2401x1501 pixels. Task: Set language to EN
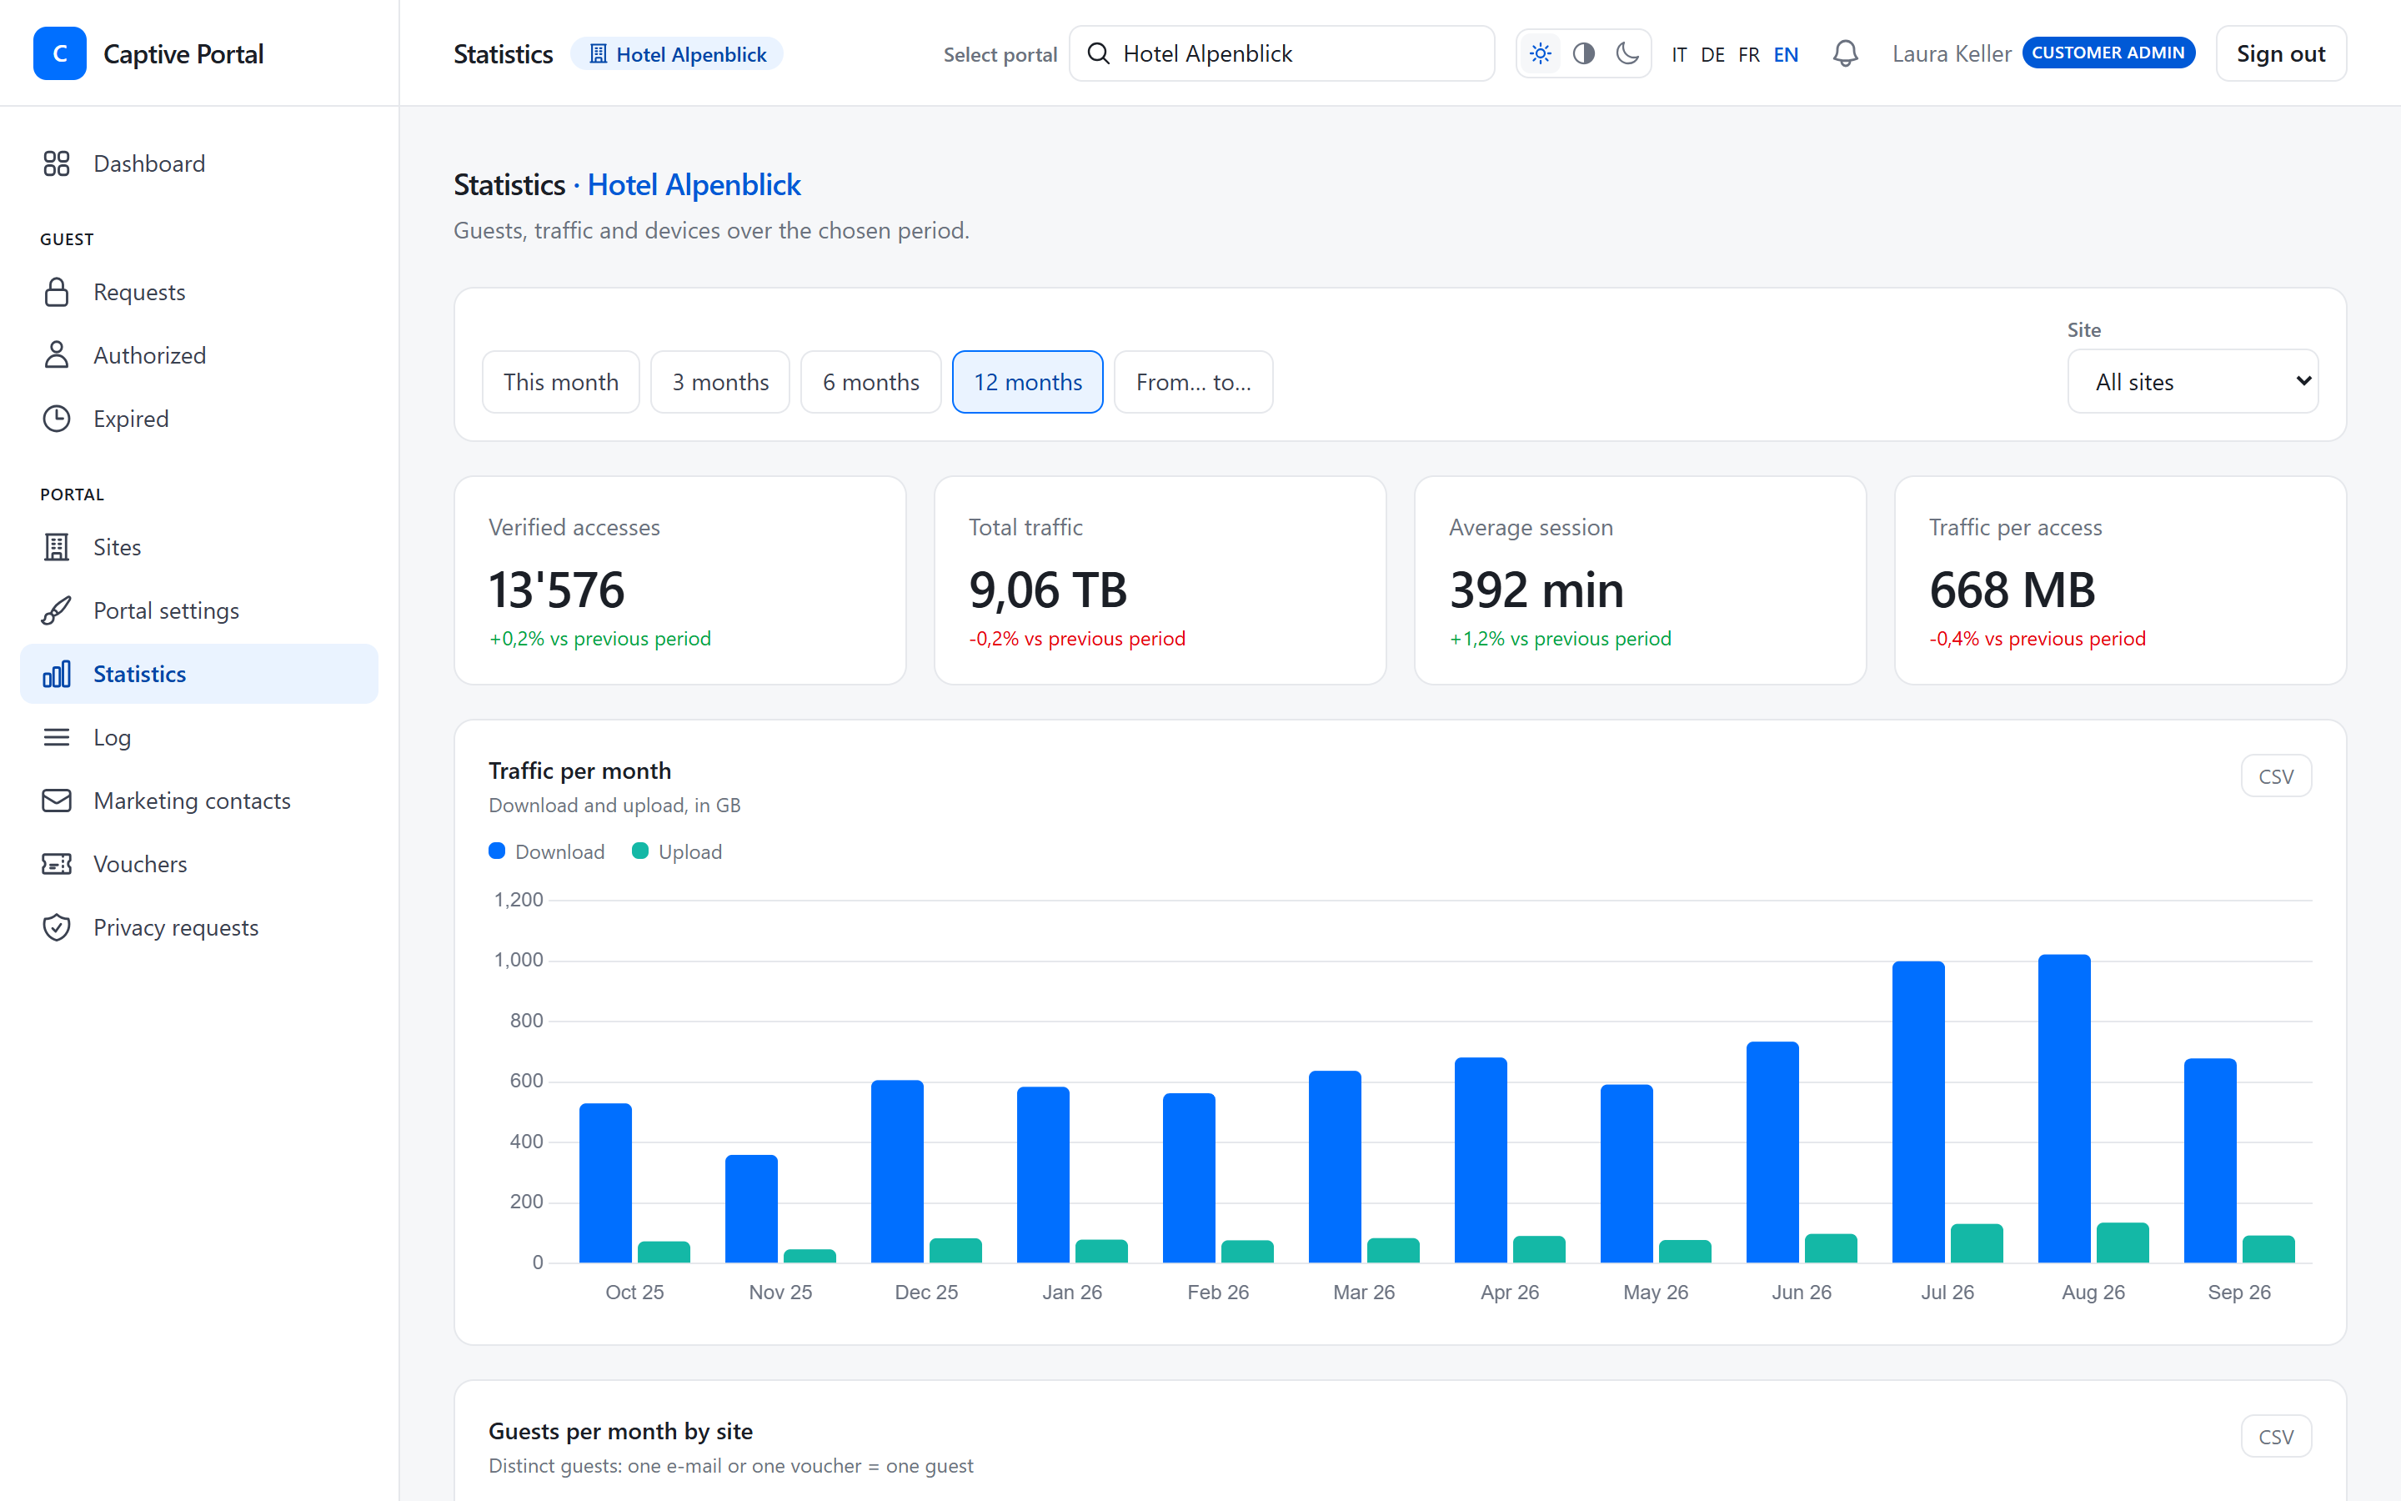coord(1786,54)
